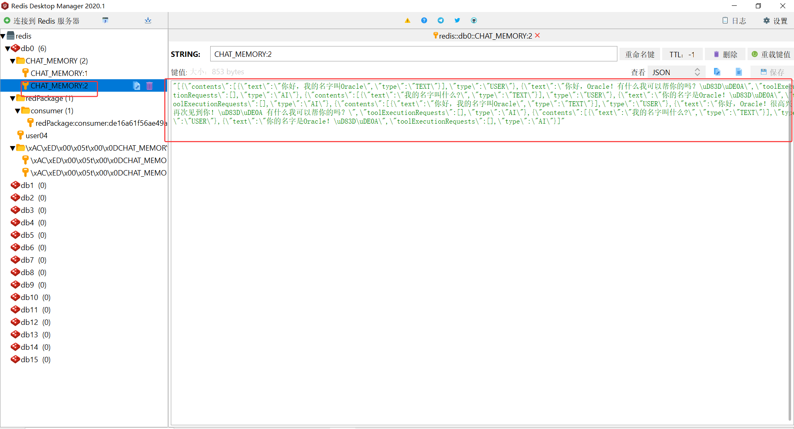The image size is (794, 429).
Task: Click the trash icon on CHAT_MEMORY:2 row
Action: [149, 86]
